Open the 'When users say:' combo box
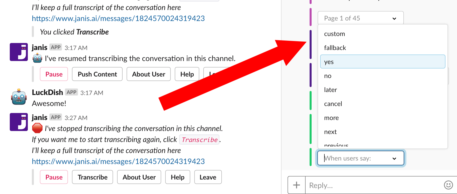The image size is (457, 194). (x=360, y=158)
